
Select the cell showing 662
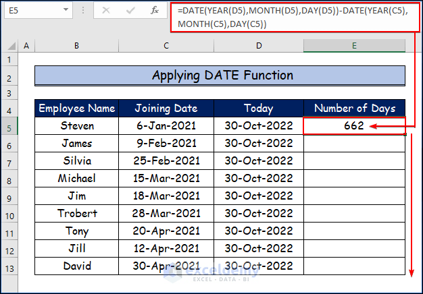[355, 125]
